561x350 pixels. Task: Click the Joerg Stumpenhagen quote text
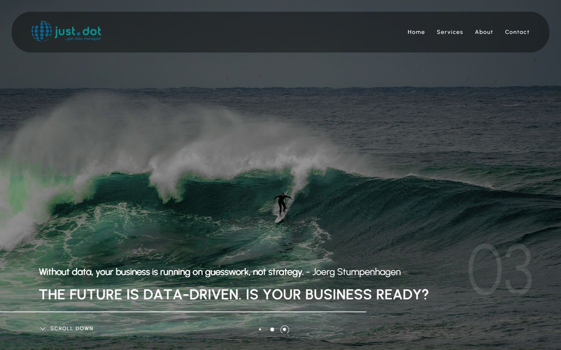220,272
